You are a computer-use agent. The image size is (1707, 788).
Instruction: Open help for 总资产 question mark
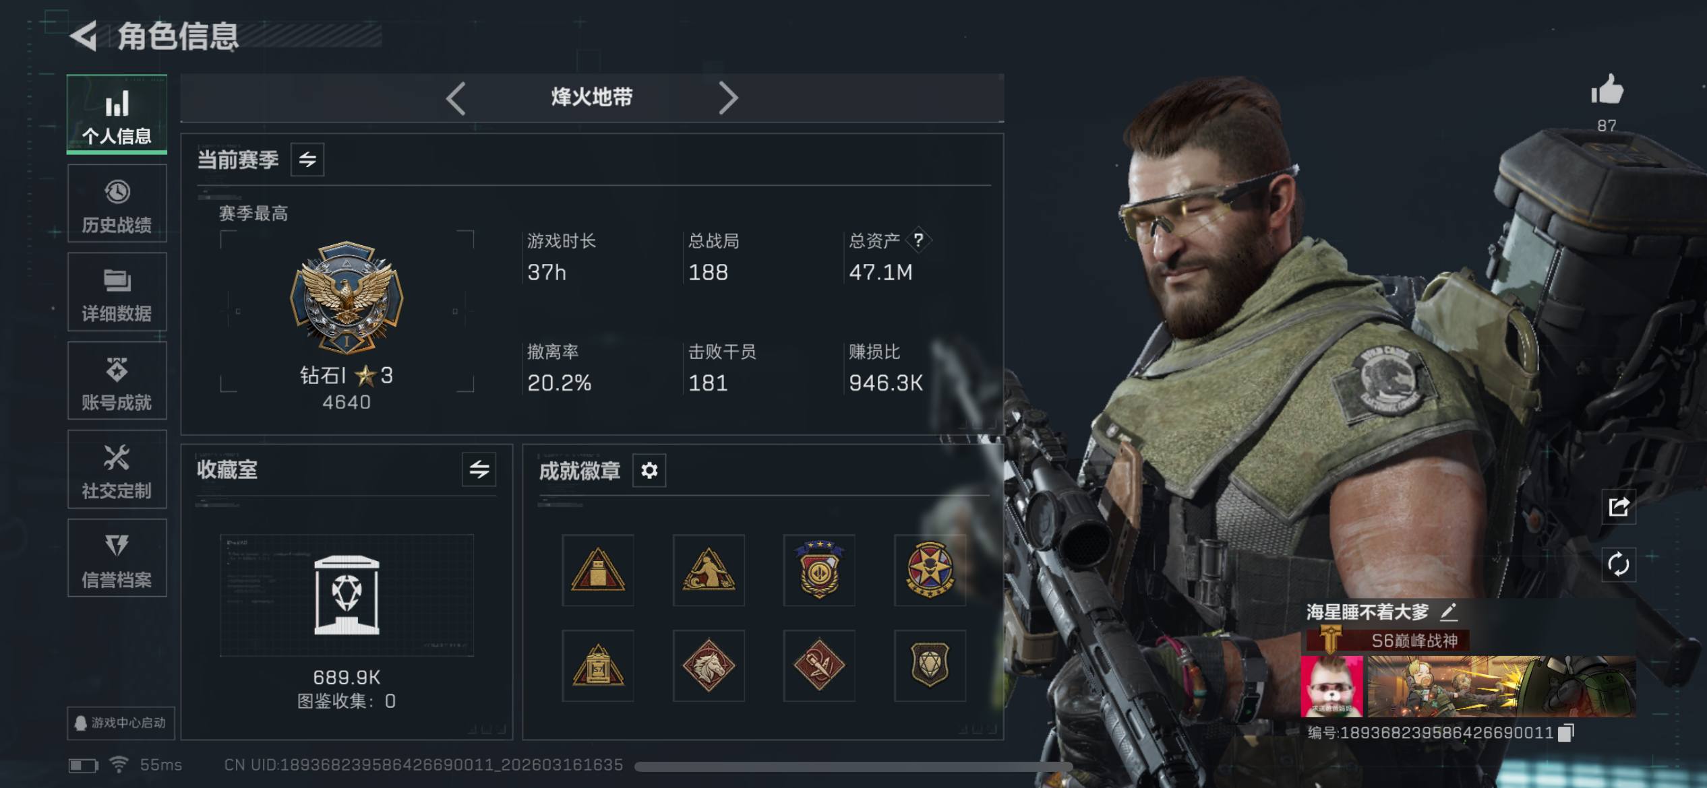tap(918, 240)
